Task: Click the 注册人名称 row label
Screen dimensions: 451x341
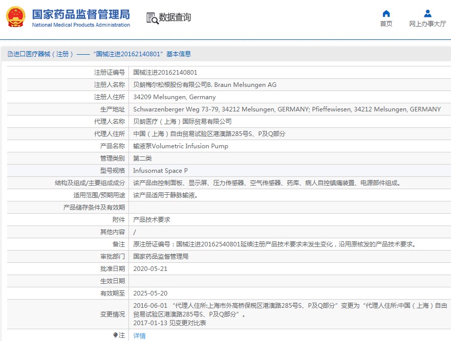Action: (x=110, y=85)
